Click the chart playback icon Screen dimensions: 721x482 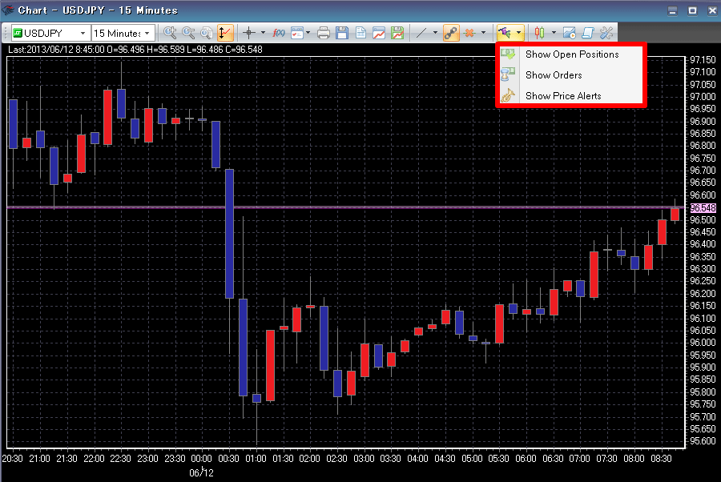570,33
